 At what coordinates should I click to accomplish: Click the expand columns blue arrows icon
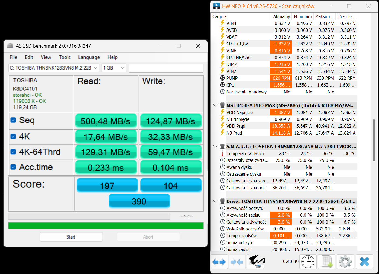(x=219, y=262)
